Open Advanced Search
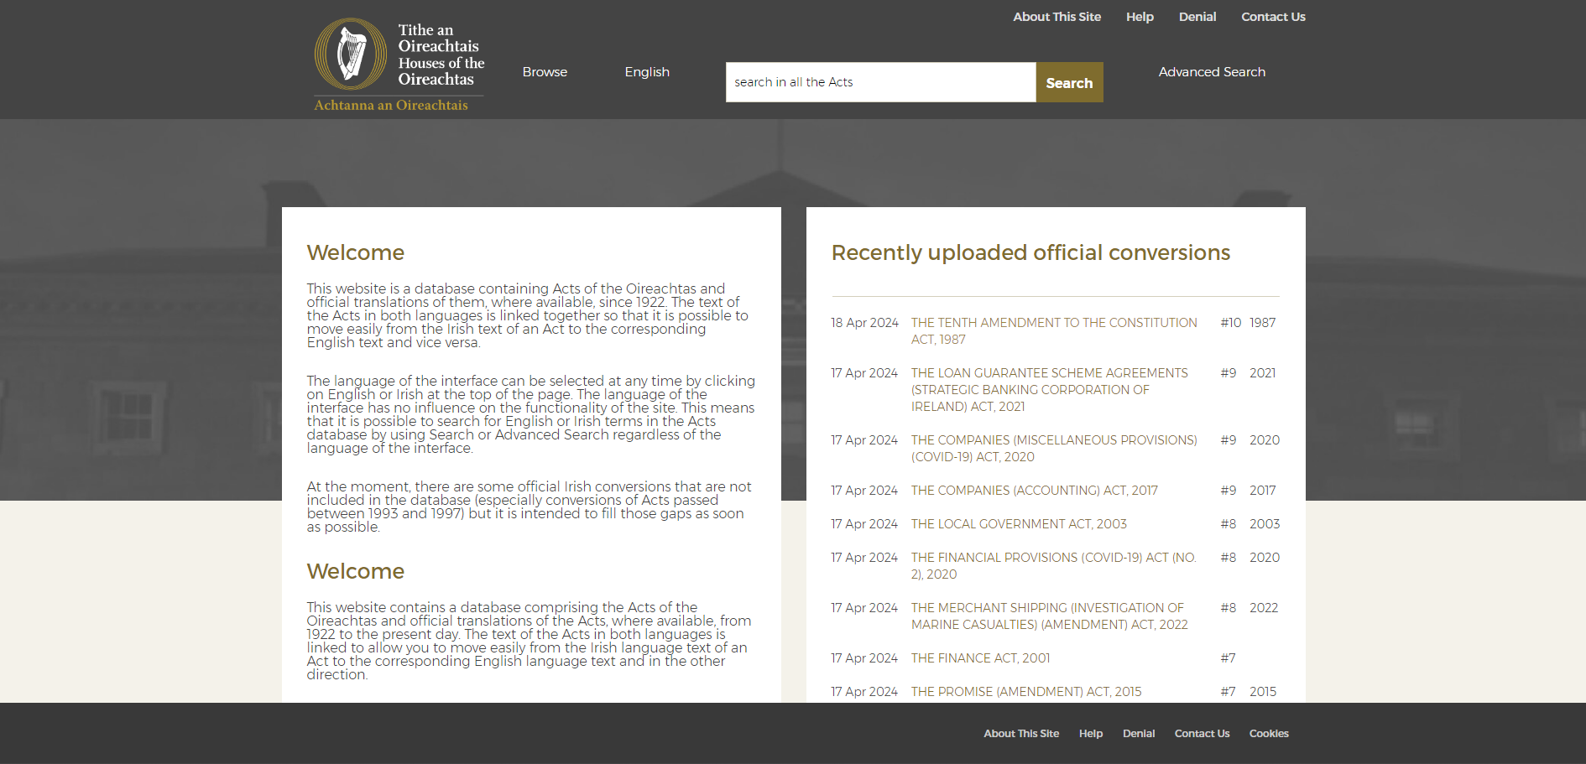1586x764 pixels. 1211,72
